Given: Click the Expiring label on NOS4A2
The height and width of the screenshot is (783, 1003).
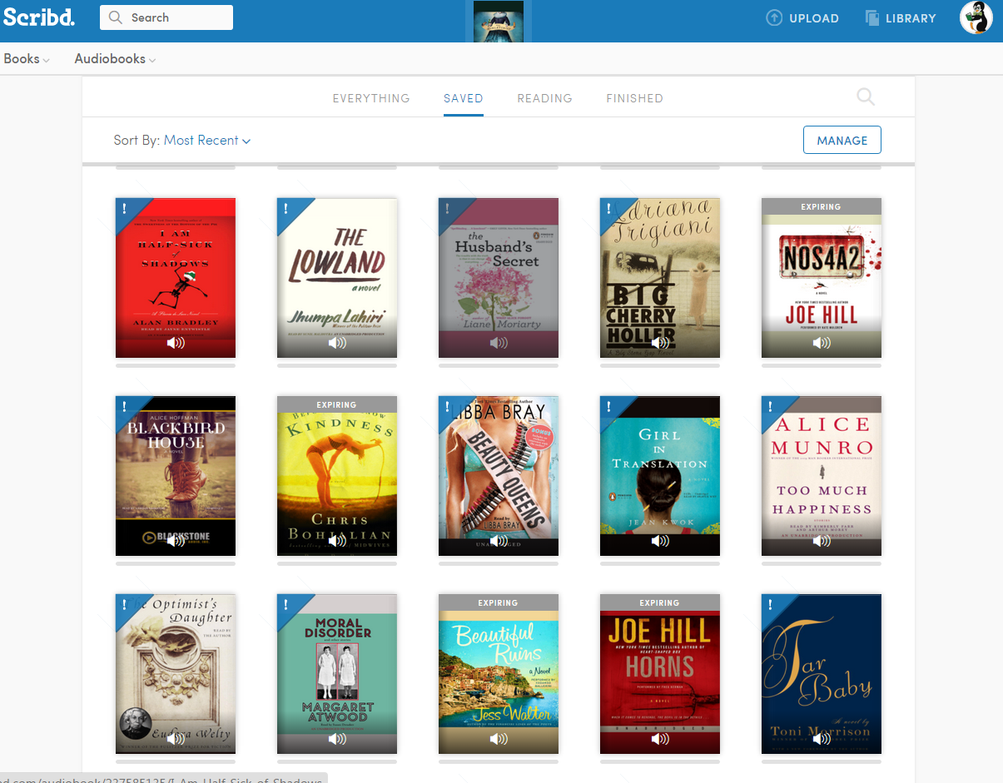Looking at the screenshot, I should [x=822, y=206].
